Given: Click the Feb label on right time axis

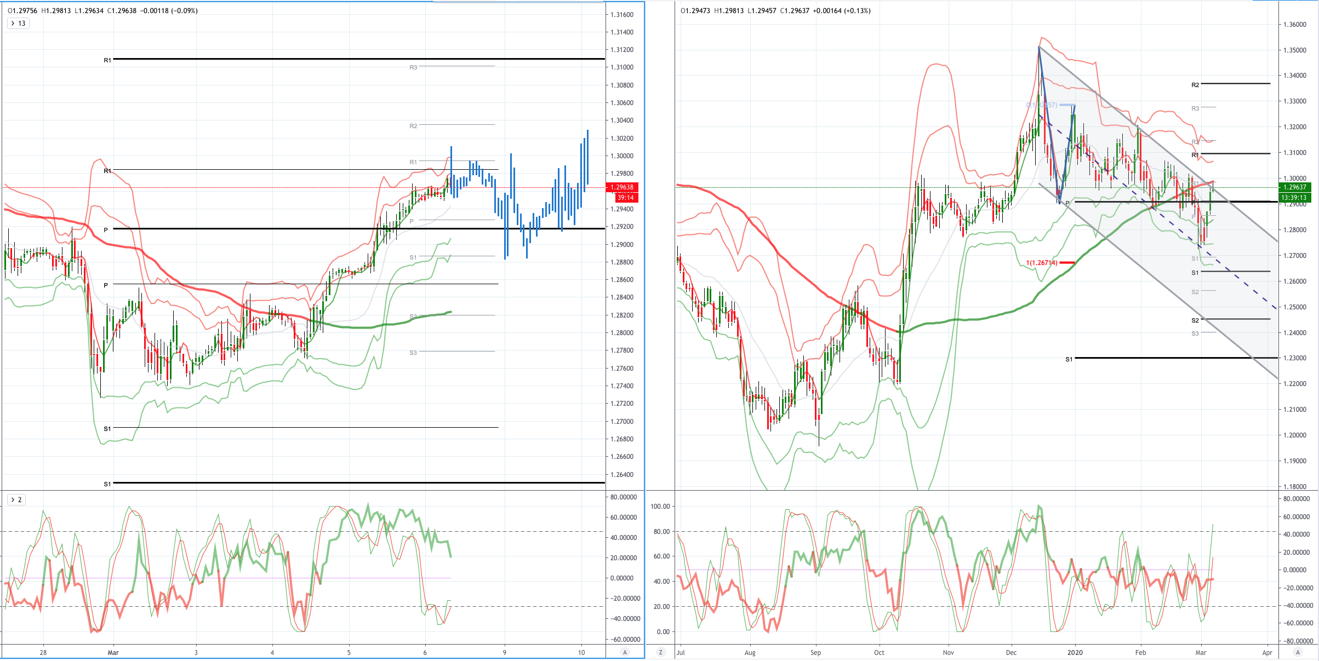Looking at the screenshot, I should pyautogui.click(x=1140, y=652).
